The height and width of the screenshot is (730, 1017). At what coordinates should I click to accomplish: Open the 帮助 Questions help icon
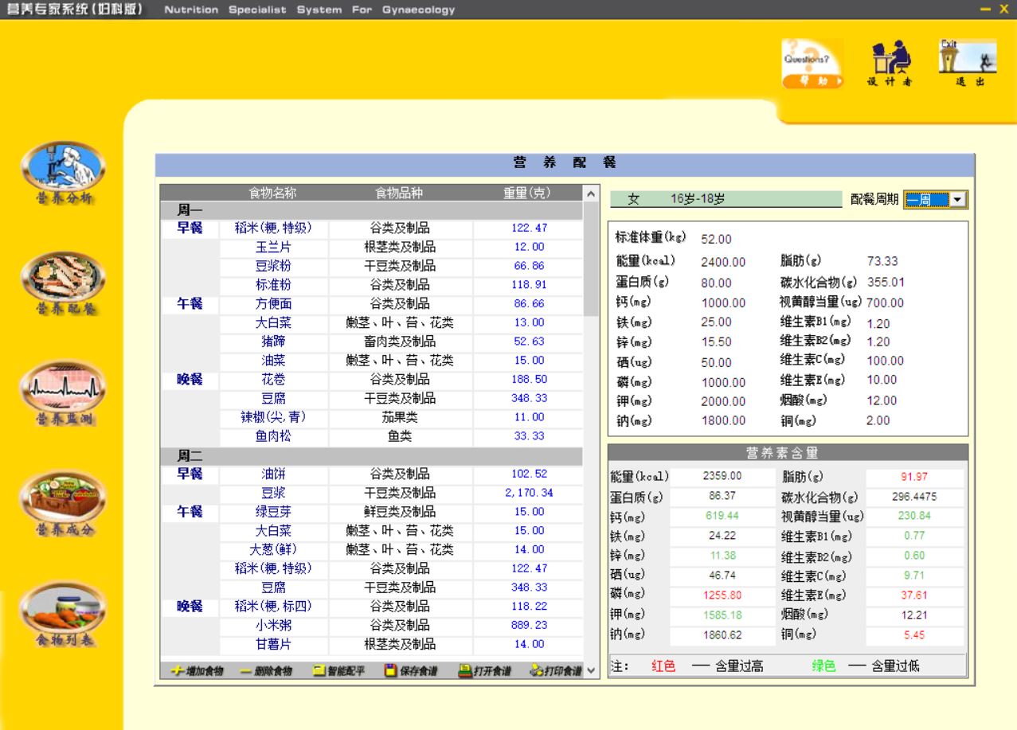click(812, 64)
